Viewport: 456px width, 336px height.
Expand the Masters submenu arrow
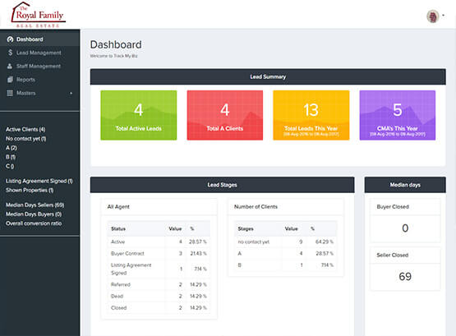(x=71, y=93)
